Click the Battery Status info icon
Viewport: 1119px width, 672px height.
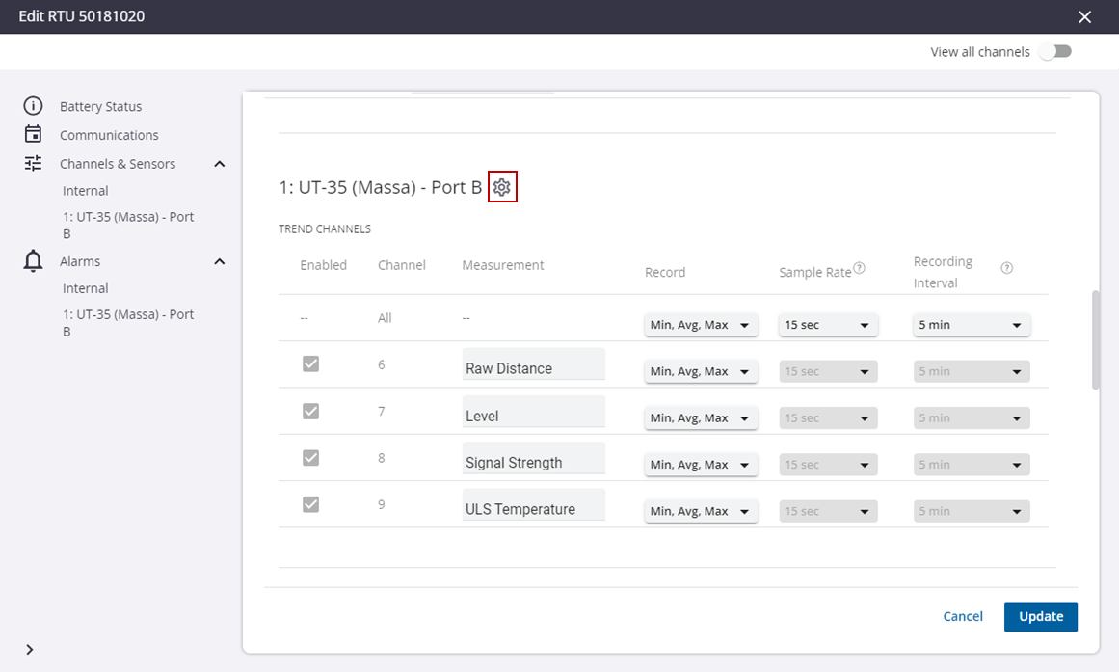tap(32, 106)
